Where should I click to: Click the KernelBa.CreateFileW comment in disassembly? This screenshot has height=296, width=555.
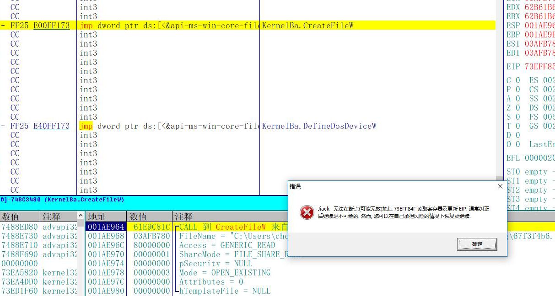click(x=307, y=26)
